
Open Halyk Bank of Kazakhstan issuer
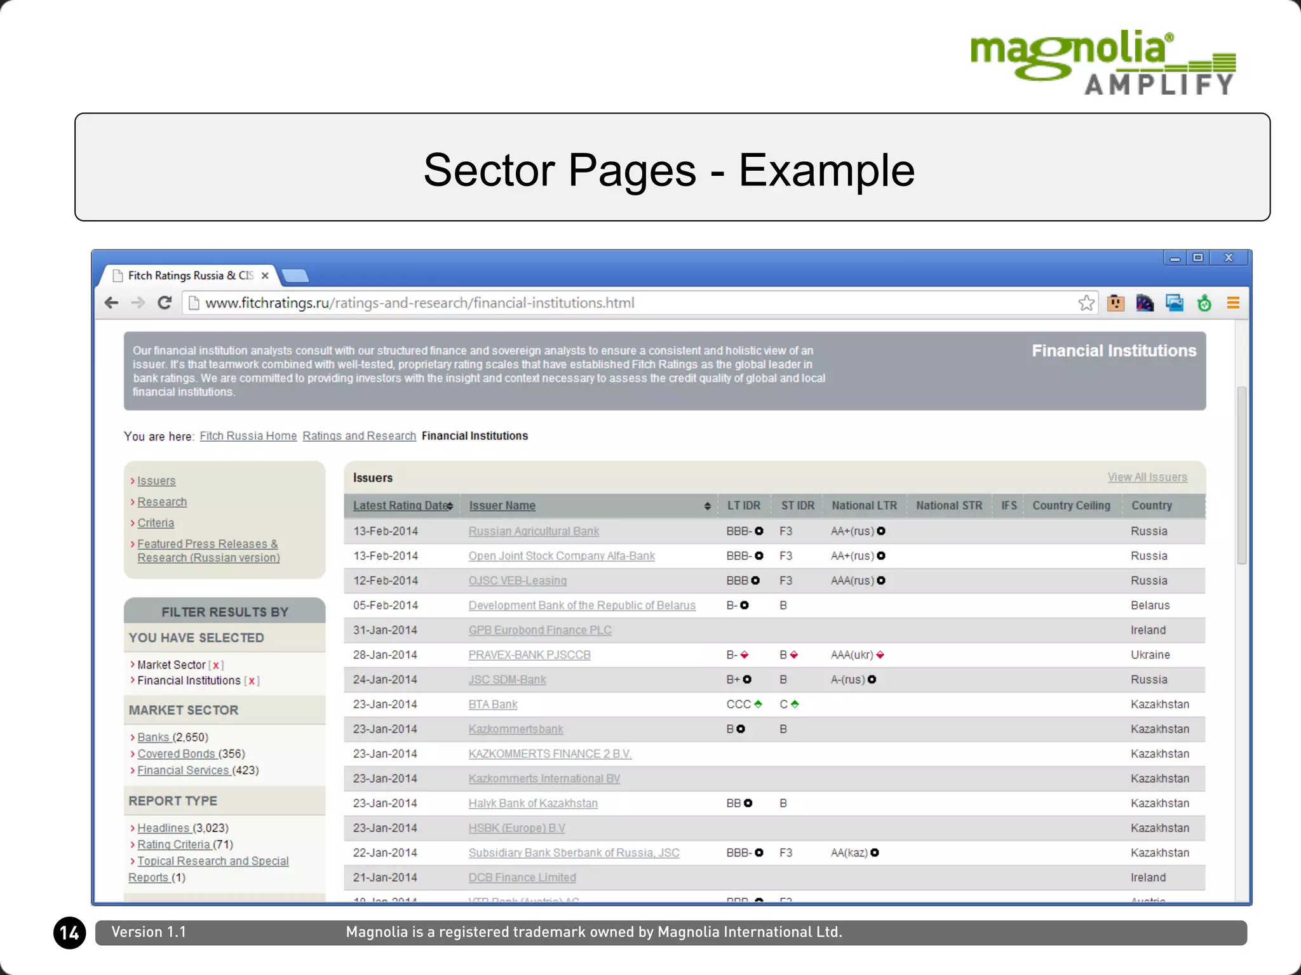533,804
